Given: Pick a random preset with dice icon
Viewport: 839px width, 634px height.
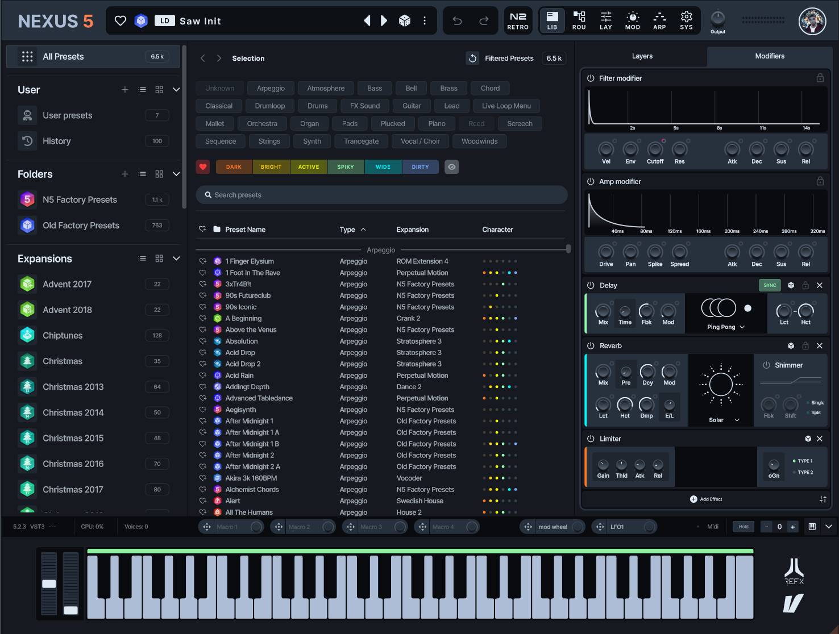Looking at the screenshot, I should pos(405,21).
